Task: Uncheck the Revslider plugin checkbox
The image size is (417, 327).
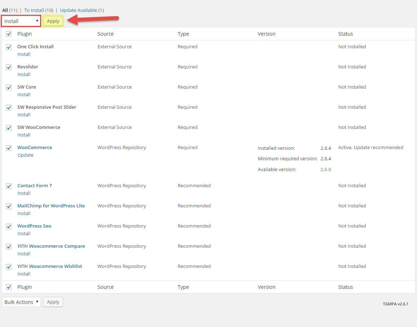Action: (x=9, y=67)
